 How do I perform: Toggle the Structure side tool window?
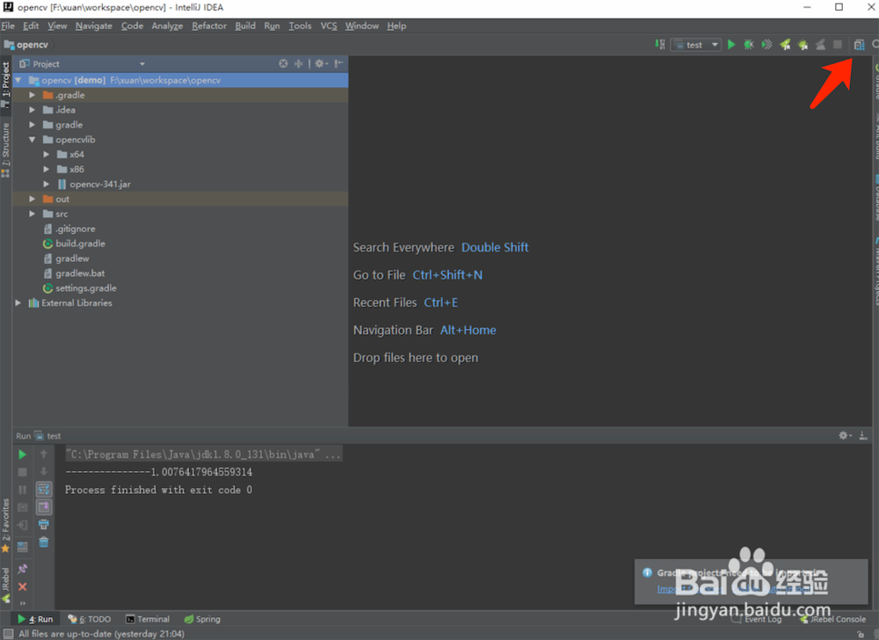5,149
